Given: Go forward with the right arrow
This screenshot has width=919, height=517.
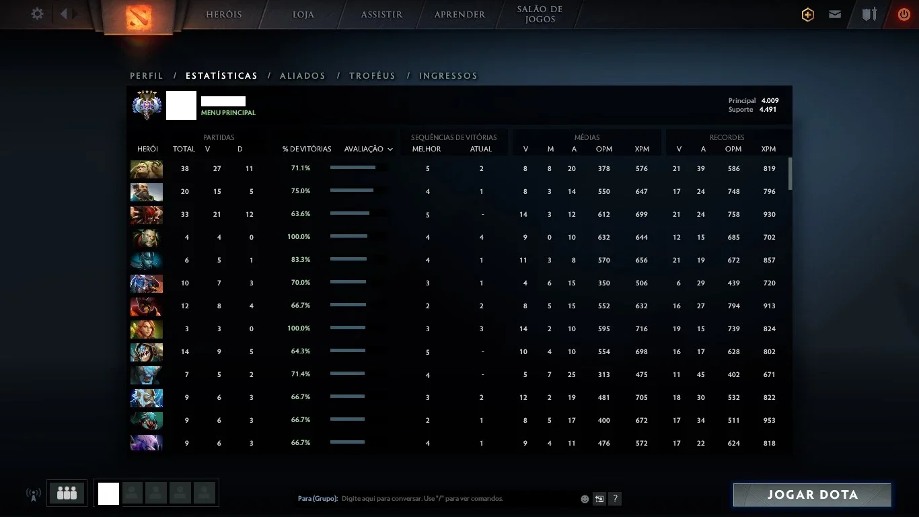Looking at the screenshot, I should [75, 13].
